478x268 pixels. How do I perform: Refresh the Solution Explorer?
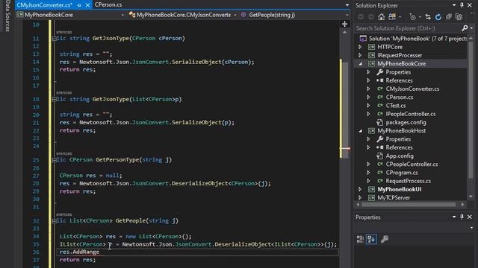tap(438, 17)
